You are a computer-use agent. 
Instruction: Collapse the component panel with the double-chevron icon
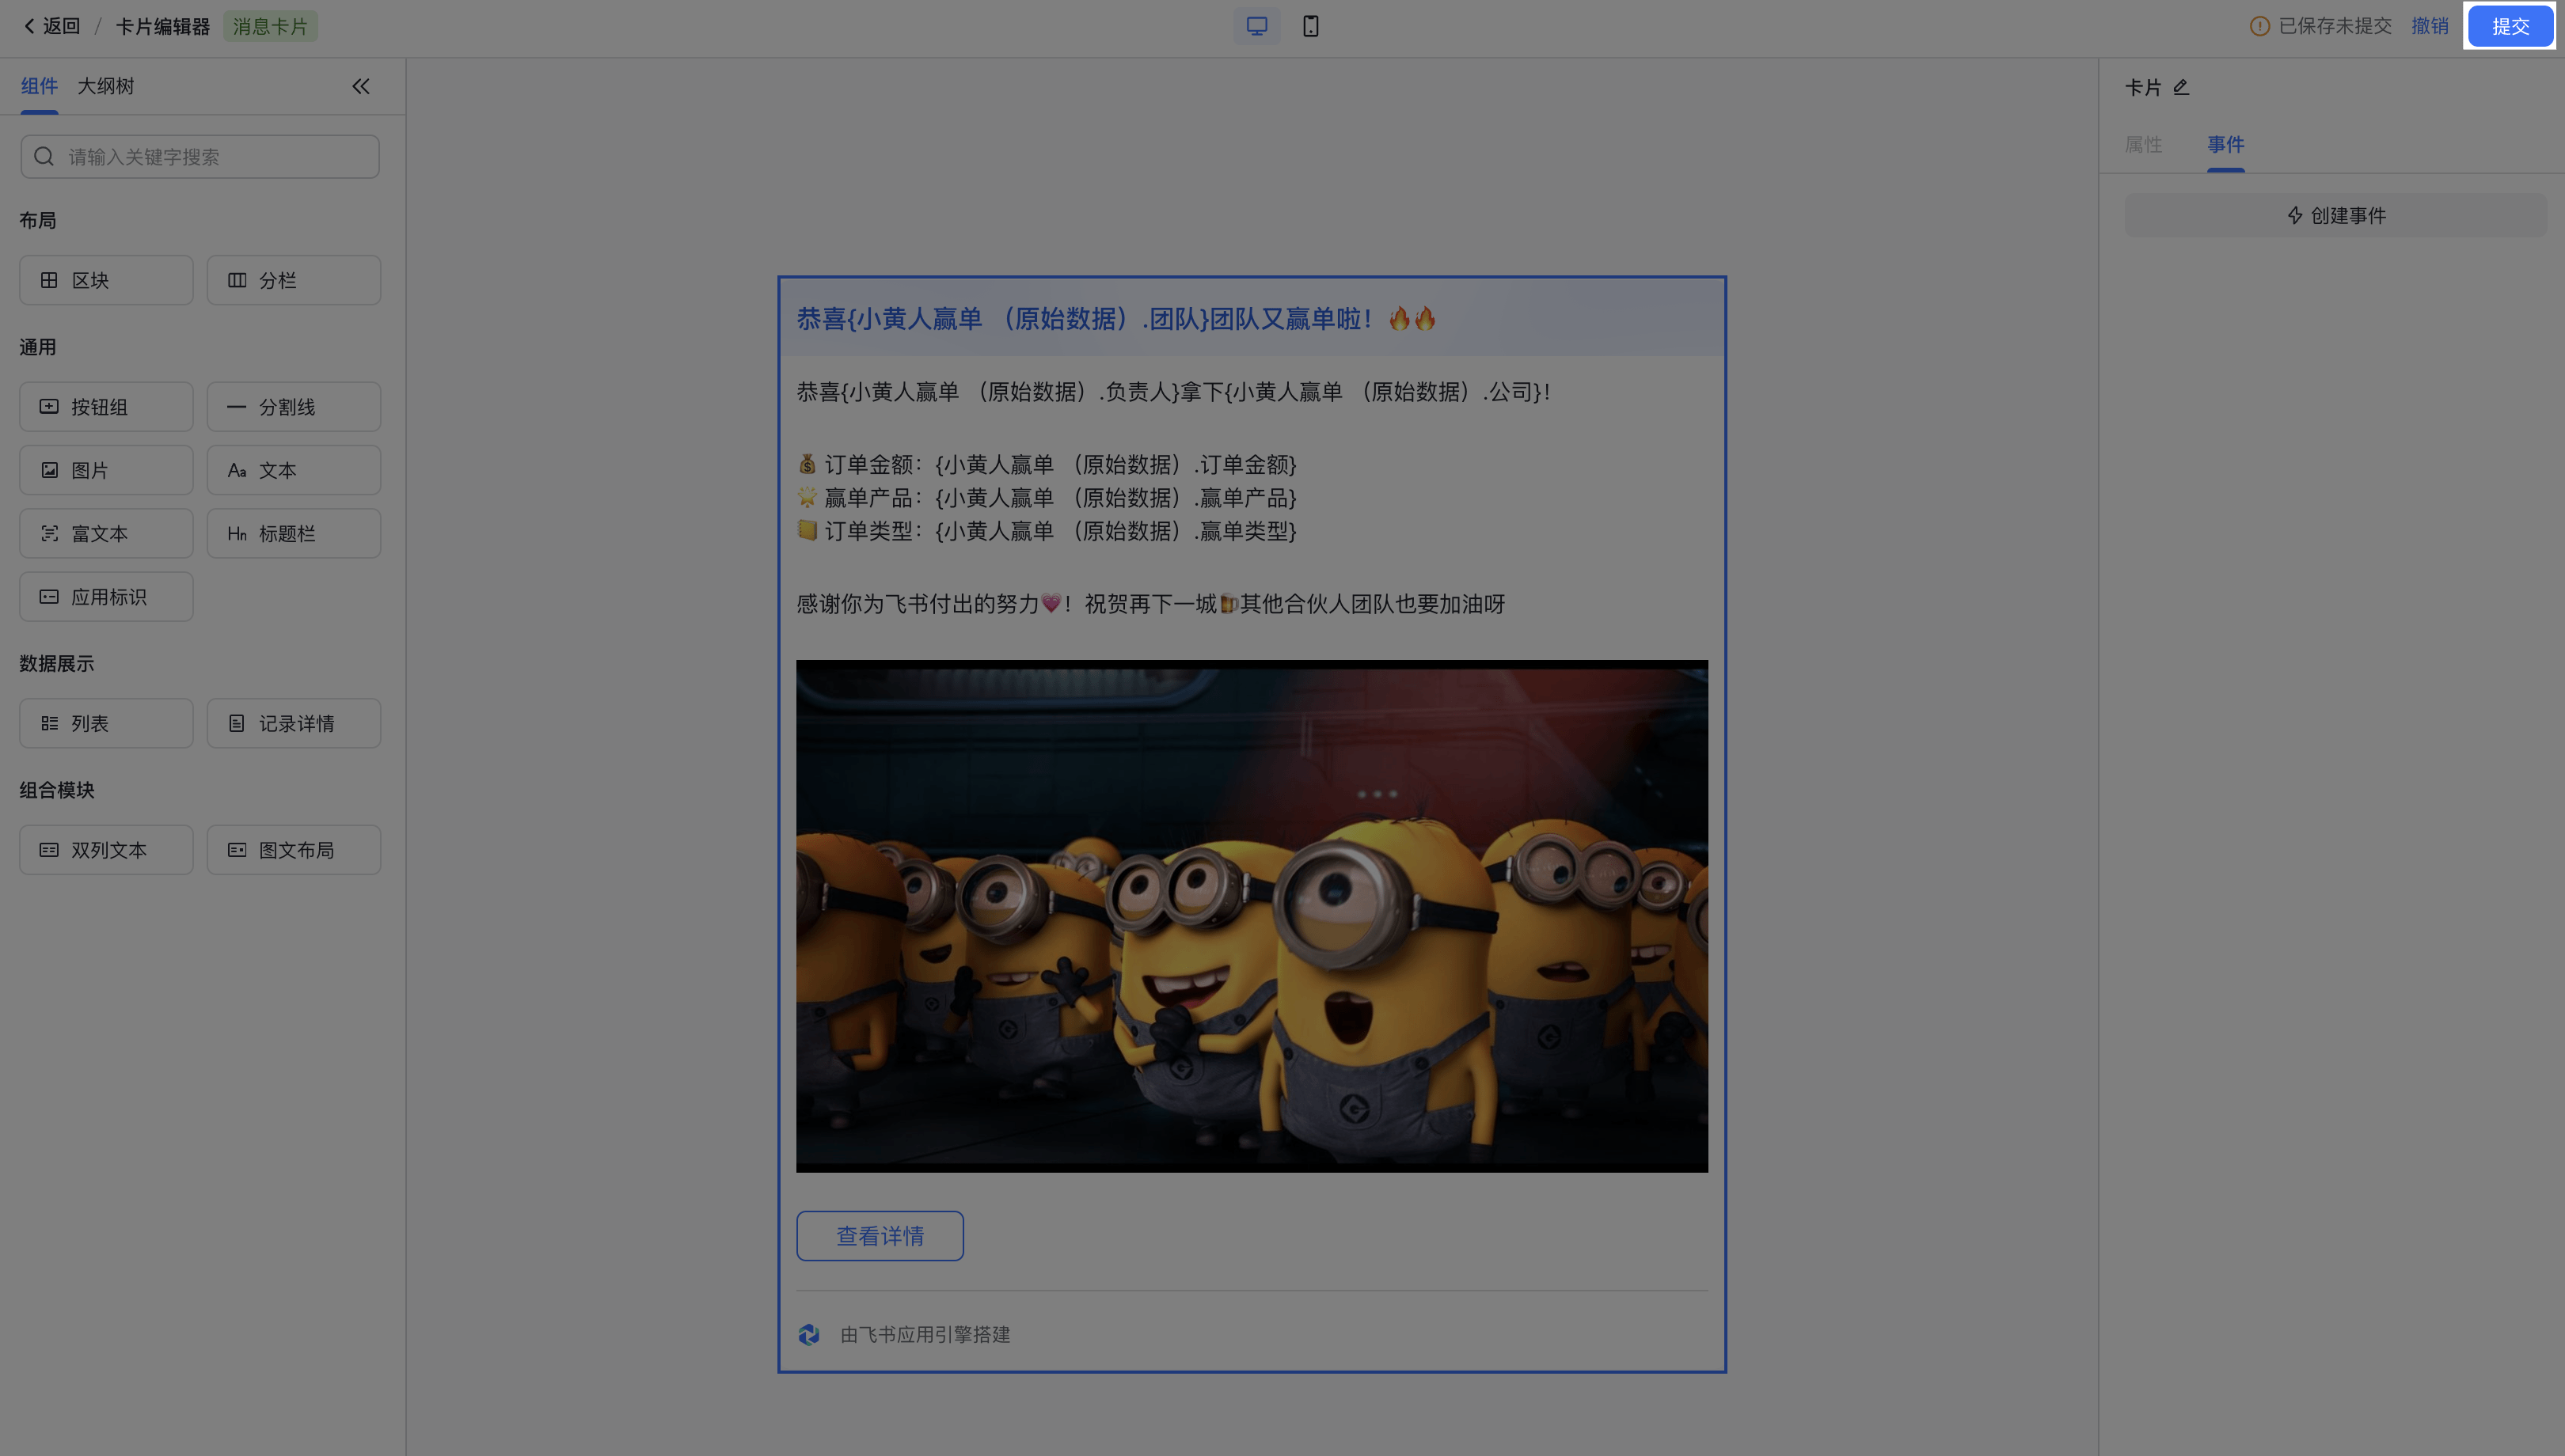point(361,86)
